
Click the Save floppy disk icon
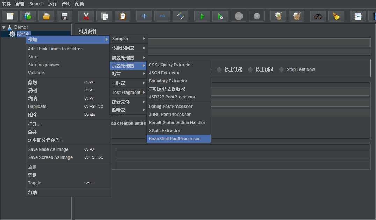click(65, 16)
